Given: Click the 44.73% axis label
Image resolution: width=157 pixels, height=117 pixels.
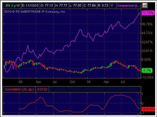Looking at the screenshot, I should (147, 33).
